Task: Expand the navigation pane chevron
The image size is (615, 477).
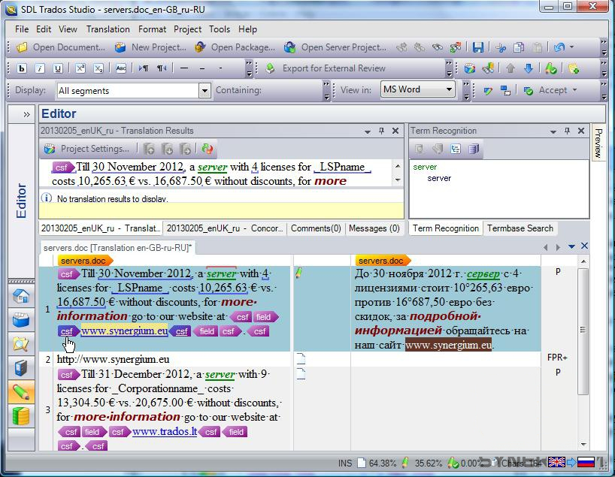Action: [26, 114]
